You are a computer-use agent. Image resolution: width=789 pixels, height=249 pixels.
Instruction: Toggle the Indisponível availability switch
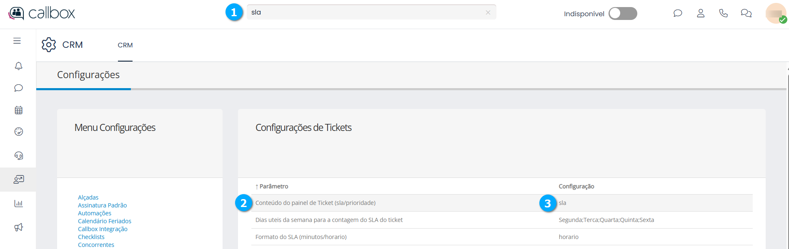click(x=622, y=14)
